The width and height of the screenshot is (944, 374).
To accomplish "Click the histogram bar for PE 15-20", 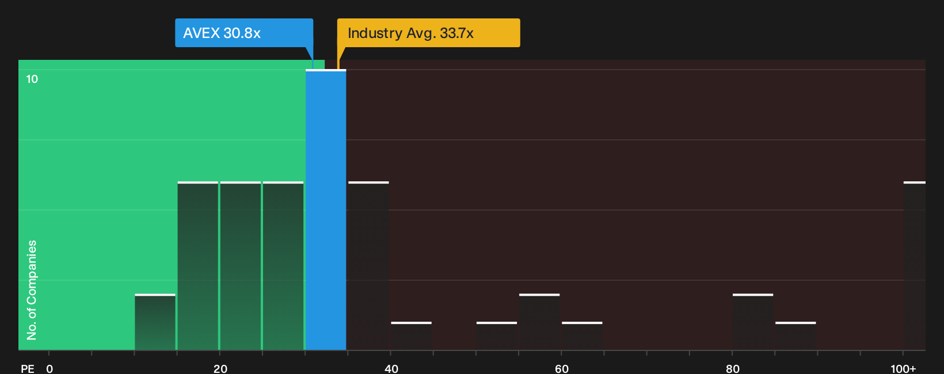I will pos(198,266).
